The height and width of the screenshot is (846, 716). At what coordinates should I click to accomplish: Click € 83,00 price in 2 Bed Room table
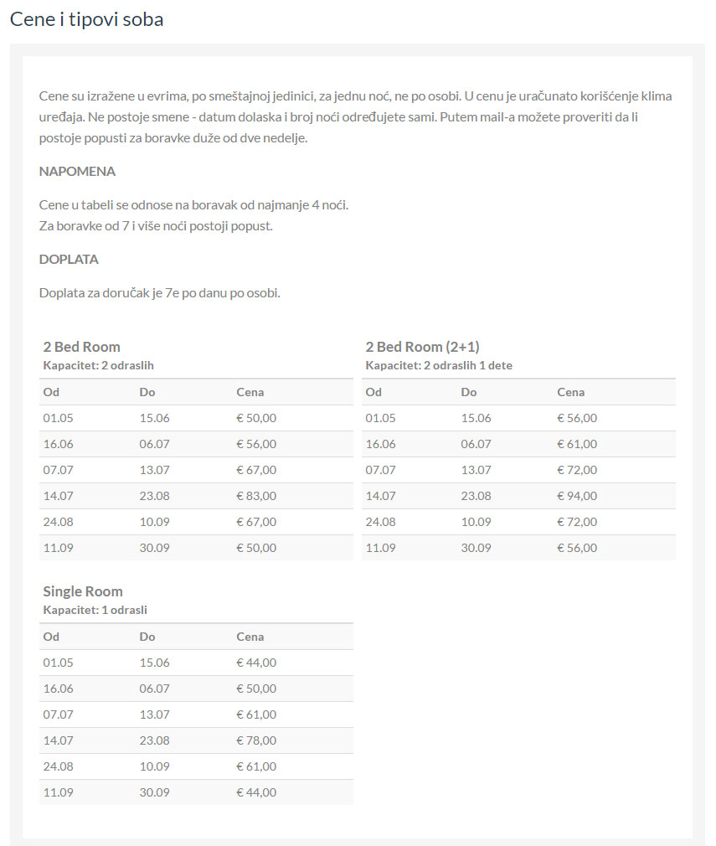[256, 496]
